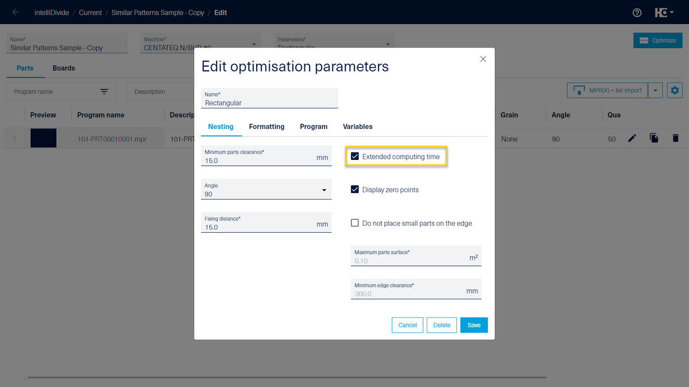The height and width of the screenshot is (387, 689).
Task: Disable Extended computing time checkbox
Action: [x=355, y=157]
